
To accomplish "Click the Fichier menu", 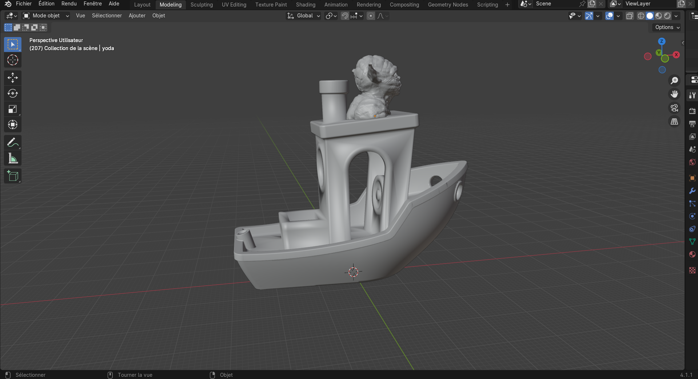I will (x=24, y=4).
